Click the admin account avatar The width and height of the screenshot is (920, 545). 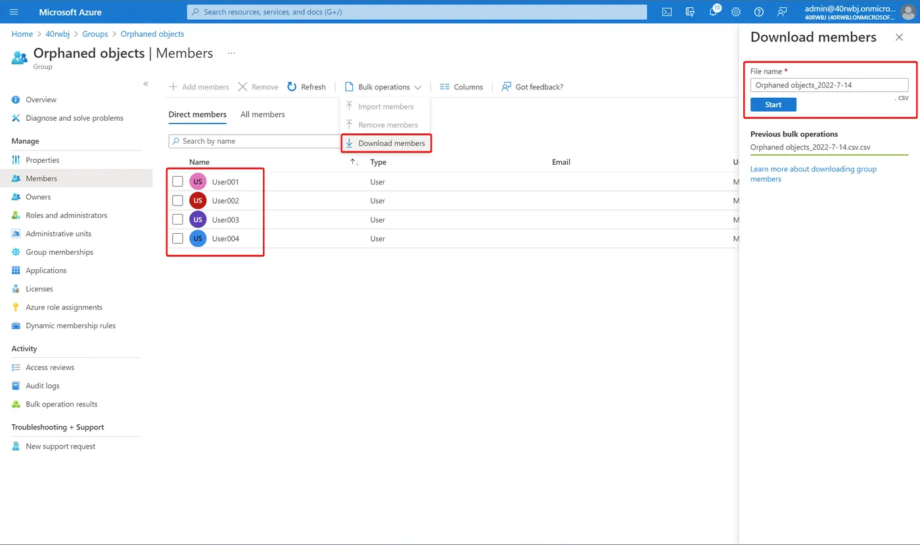click(x=908, y=12)
